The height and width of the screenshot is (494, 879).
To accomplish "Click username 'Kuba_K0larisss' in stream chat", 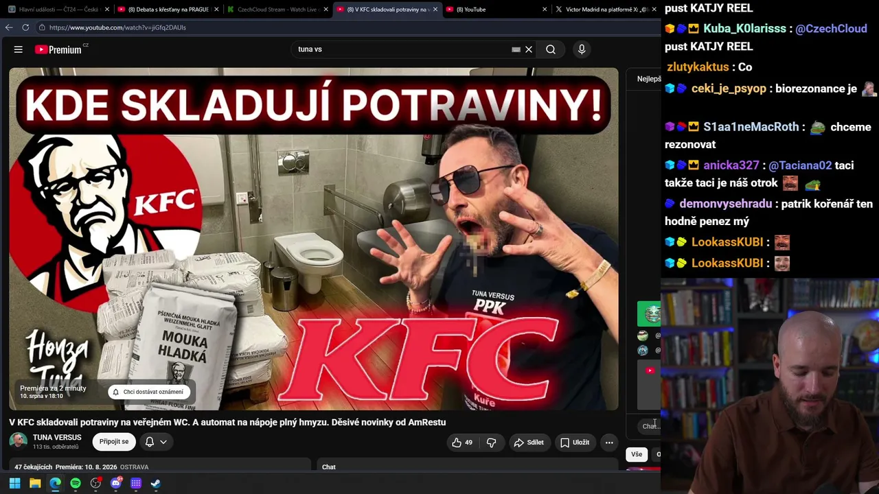I will pos(745,29).
